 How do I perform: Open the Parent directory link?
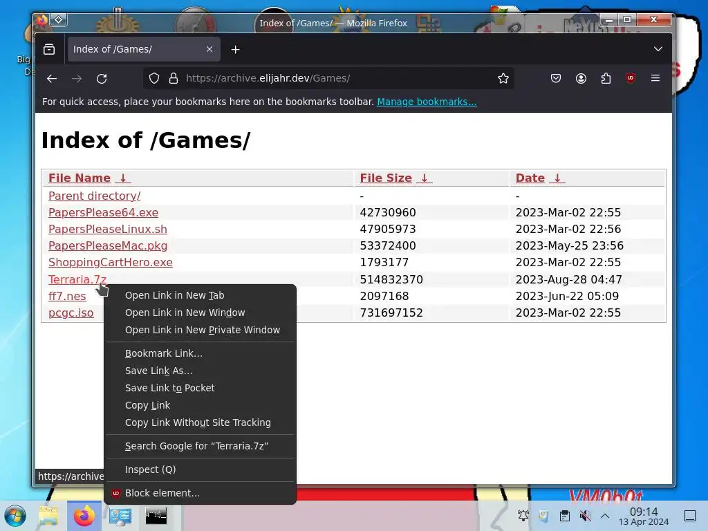click(x=94, y=196)
